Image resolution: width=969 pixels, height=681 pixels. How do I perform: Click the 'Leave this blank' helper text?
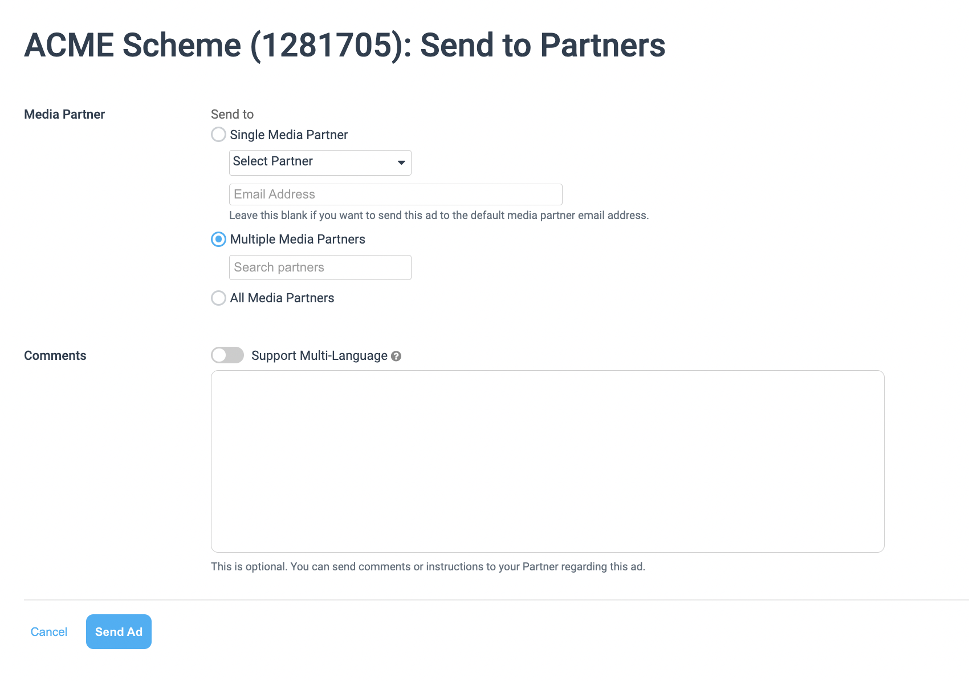[x=439, y=215]
